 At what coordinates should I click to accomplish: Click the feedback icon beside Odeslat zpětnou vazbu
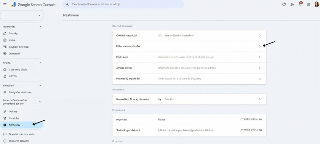[5, 134]
